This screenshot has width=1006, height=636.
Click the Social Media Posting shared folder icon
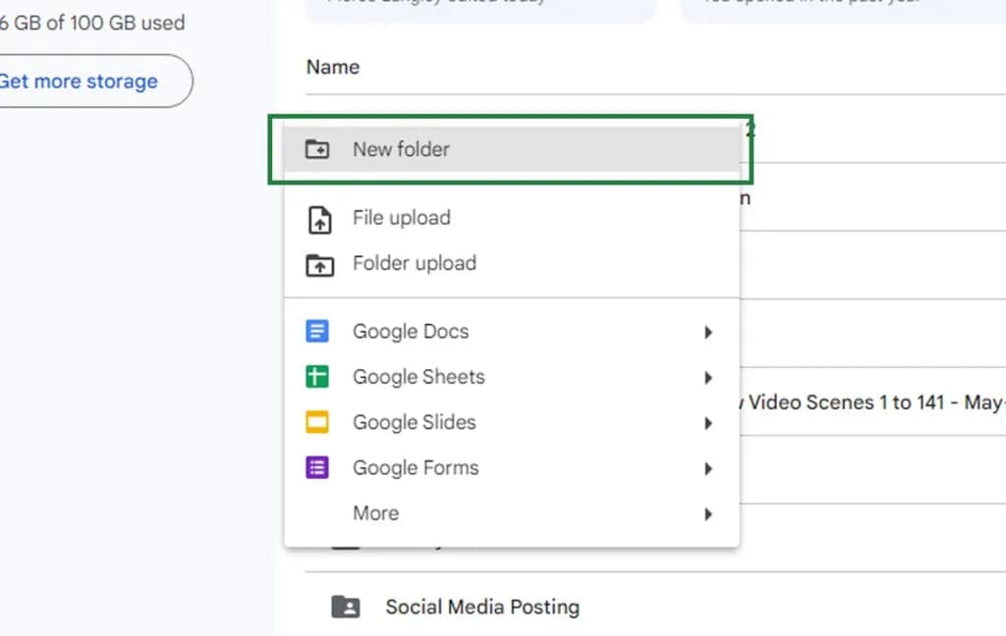coord(346,607)
